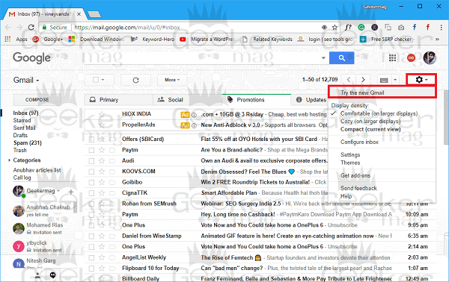Click the Google logo

[x=31, y=58]
